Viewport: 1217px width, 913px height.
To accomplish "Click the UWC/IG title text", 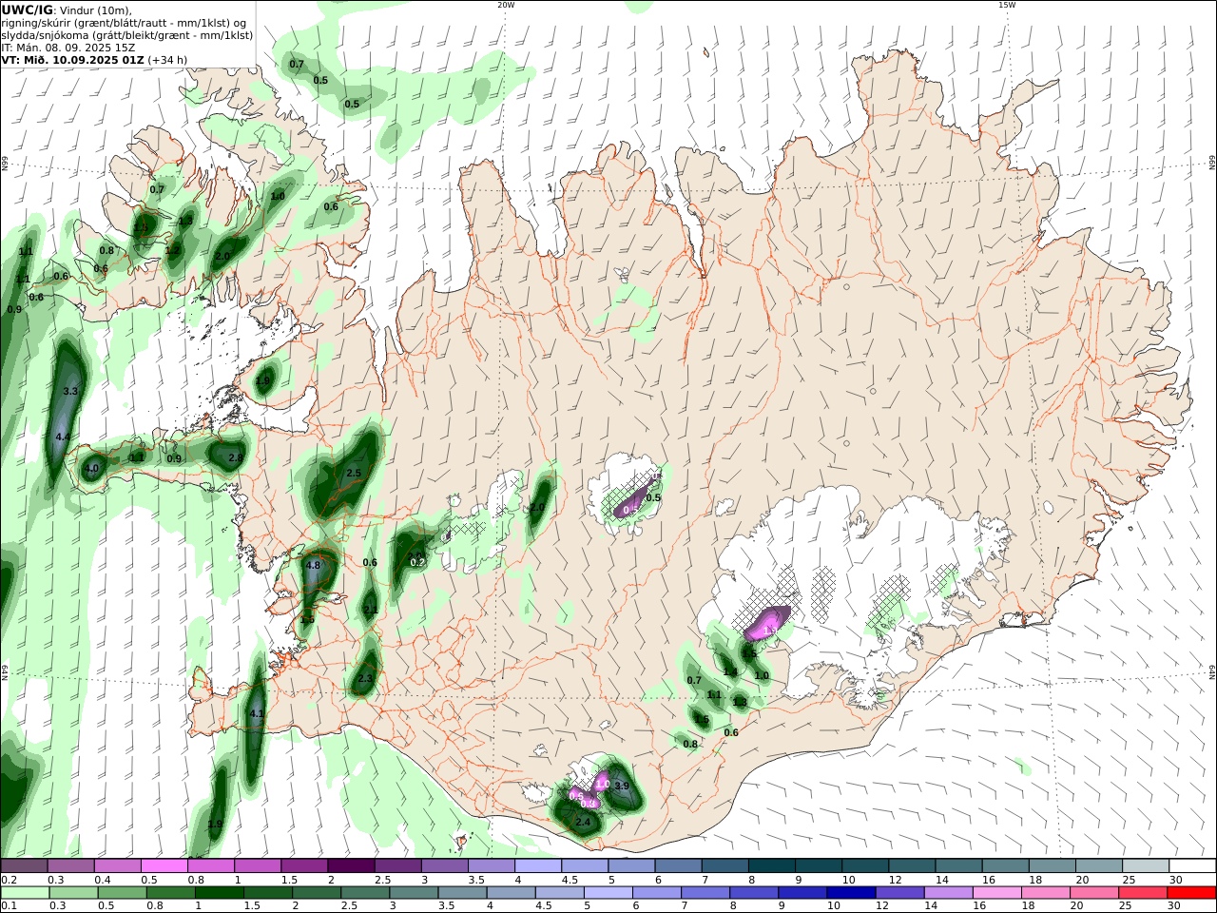I will (27, 10).
